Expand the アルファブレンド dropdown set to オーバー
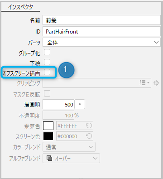Viewport: 163px width, 179px height. [71, 158]
